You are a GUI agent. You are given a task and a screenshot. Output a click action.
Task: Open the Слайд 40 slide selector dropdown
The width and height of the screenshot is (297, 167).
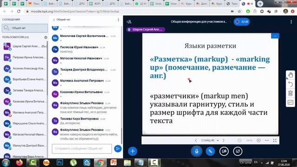coord(210,141)
